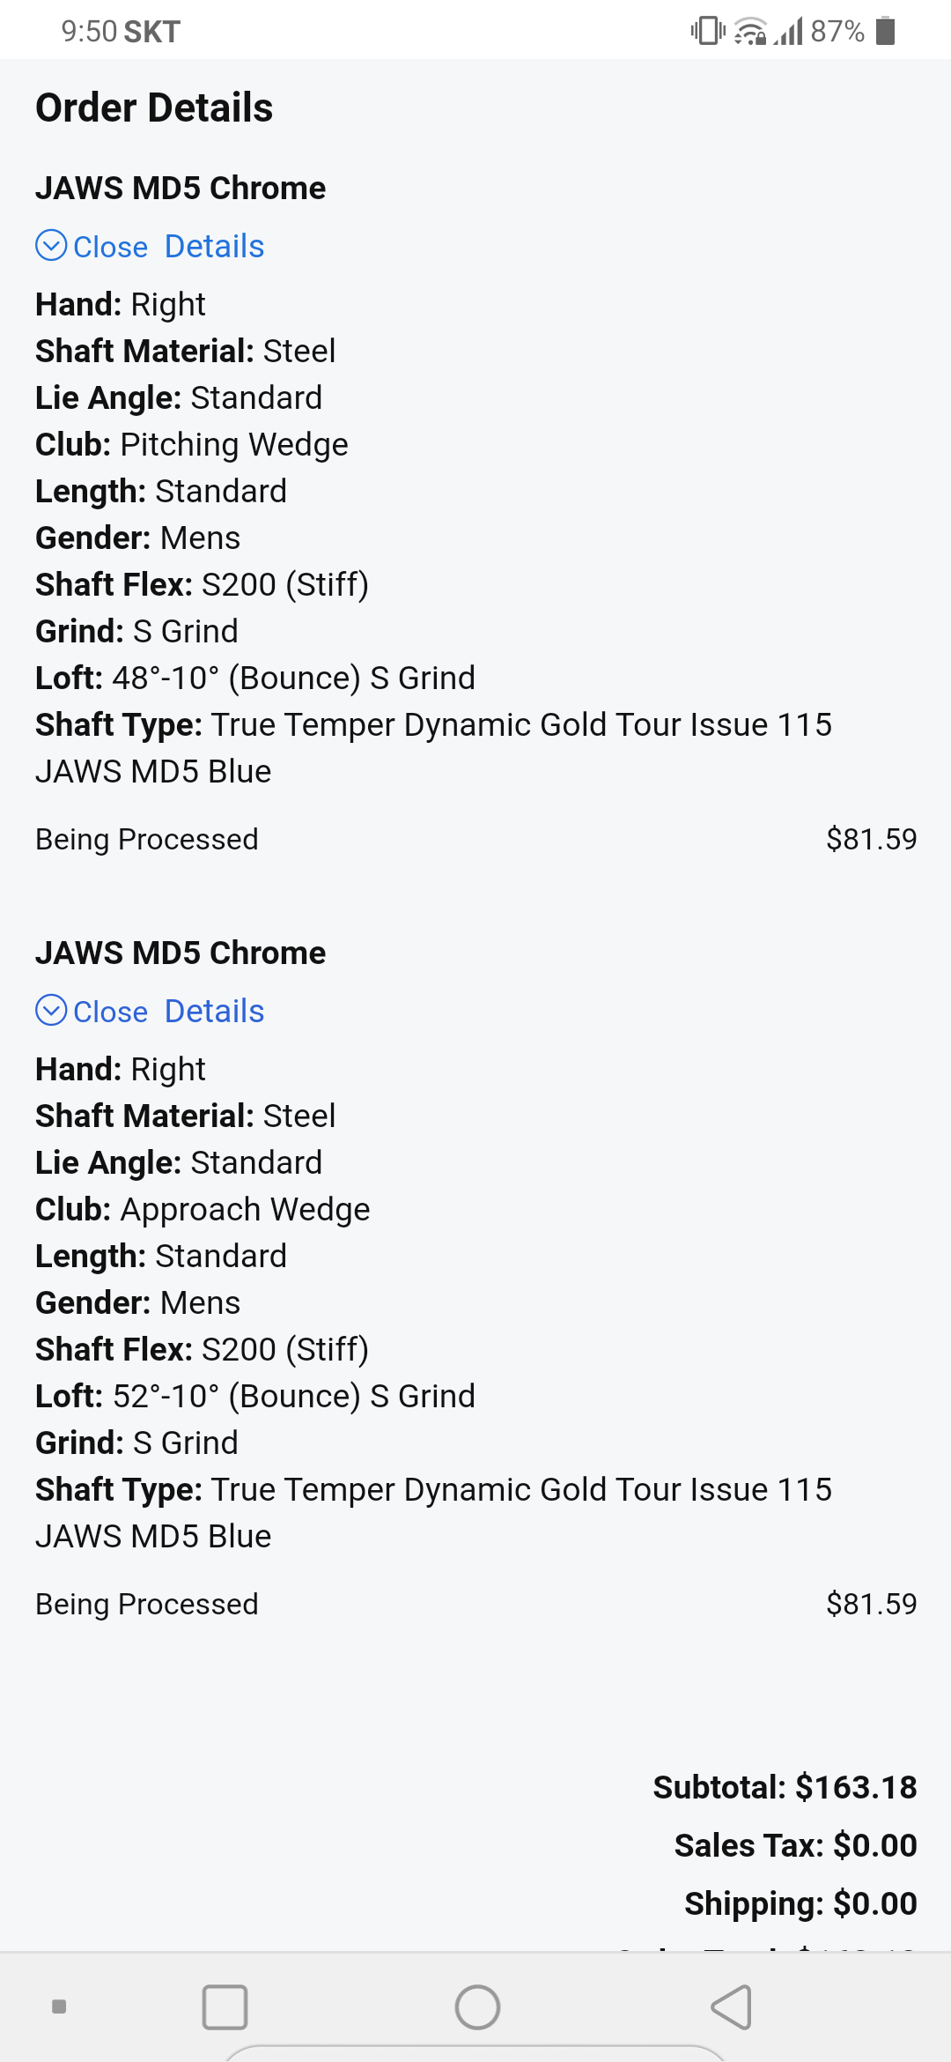The width and height of the screenshot is (951, 2062).
Task: Tap the Pitching Wedge item's $81.59 price
Action: click(x=871, y=839)
